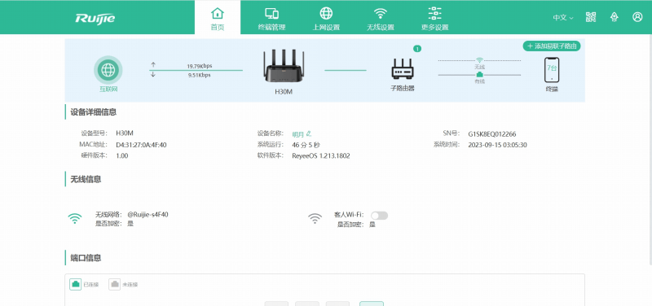This screenshot has width=652, height=306.
Task: Select the 首页 home tab
Action: [x=218, y=17]
